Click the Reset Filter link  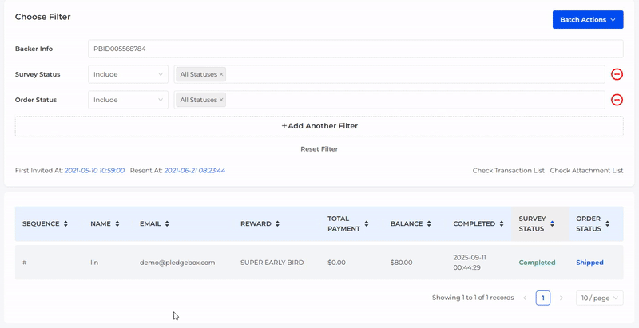pyautogui.click(x=319, y=149)
